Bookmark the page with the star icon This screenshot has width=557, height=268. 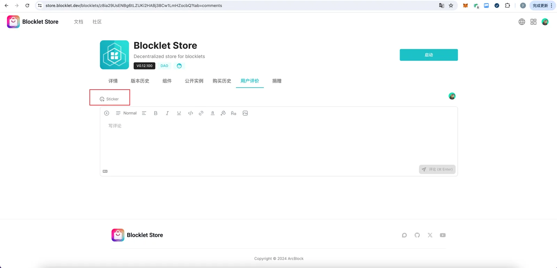point(451,6)
